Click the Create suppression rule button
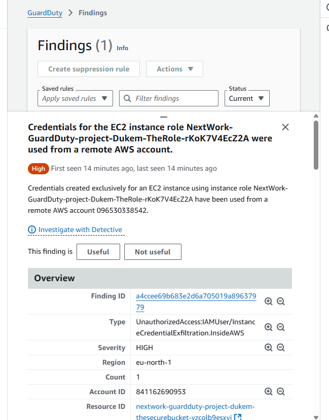 coord(88,69)
